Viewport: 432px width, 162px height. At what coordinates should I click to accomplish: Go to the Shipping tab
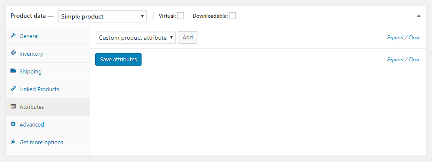tap(30, 72)
